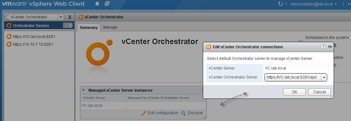Expand the vCenter Orchestrator Server combo box

[x=324, y=78]
